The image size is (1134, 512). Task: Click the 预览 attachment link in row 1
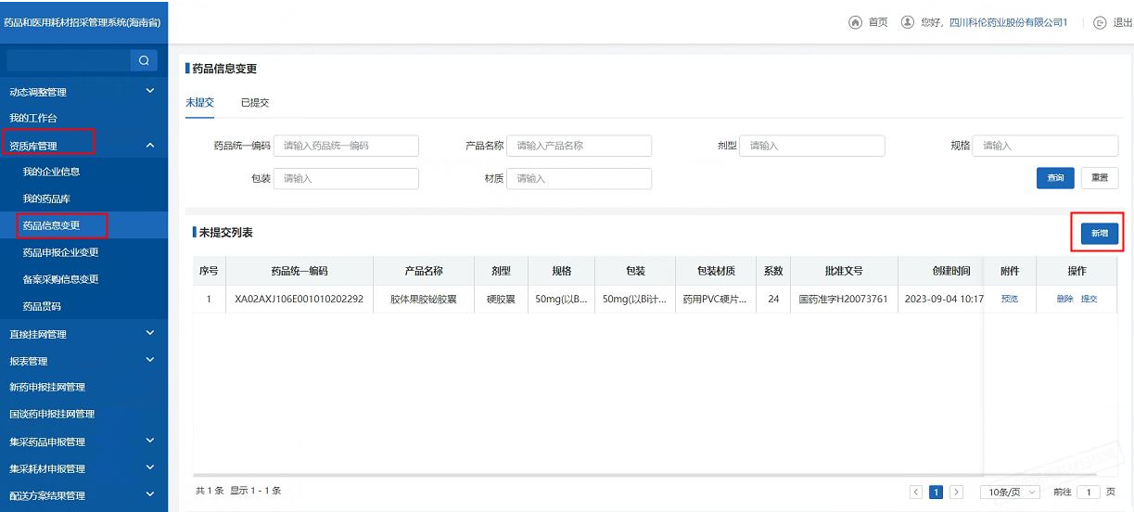[x=1009, y=300]
